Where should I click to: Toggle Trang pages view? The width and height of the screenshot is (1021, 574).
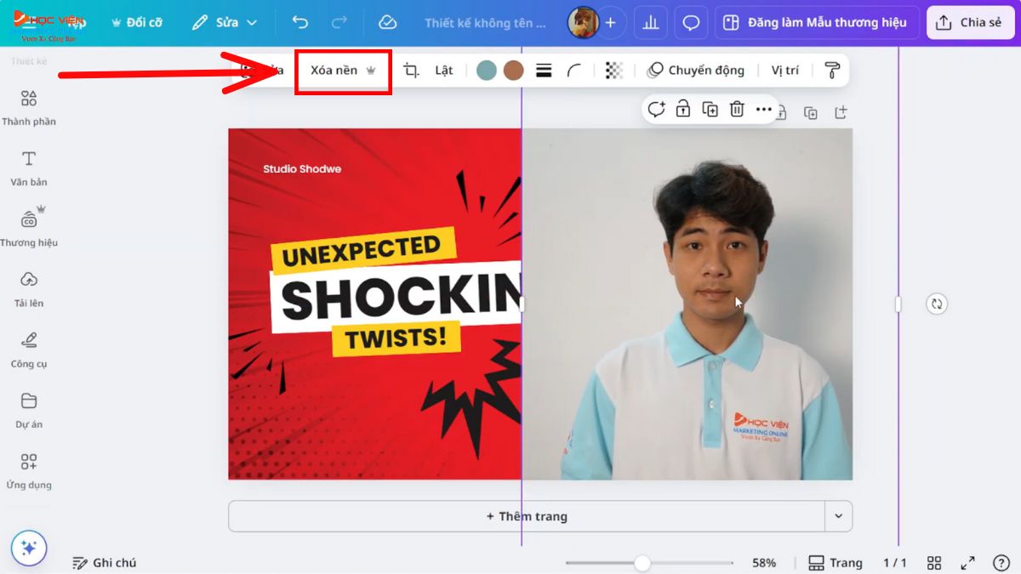pyautogui.click(x=836, y=563)
